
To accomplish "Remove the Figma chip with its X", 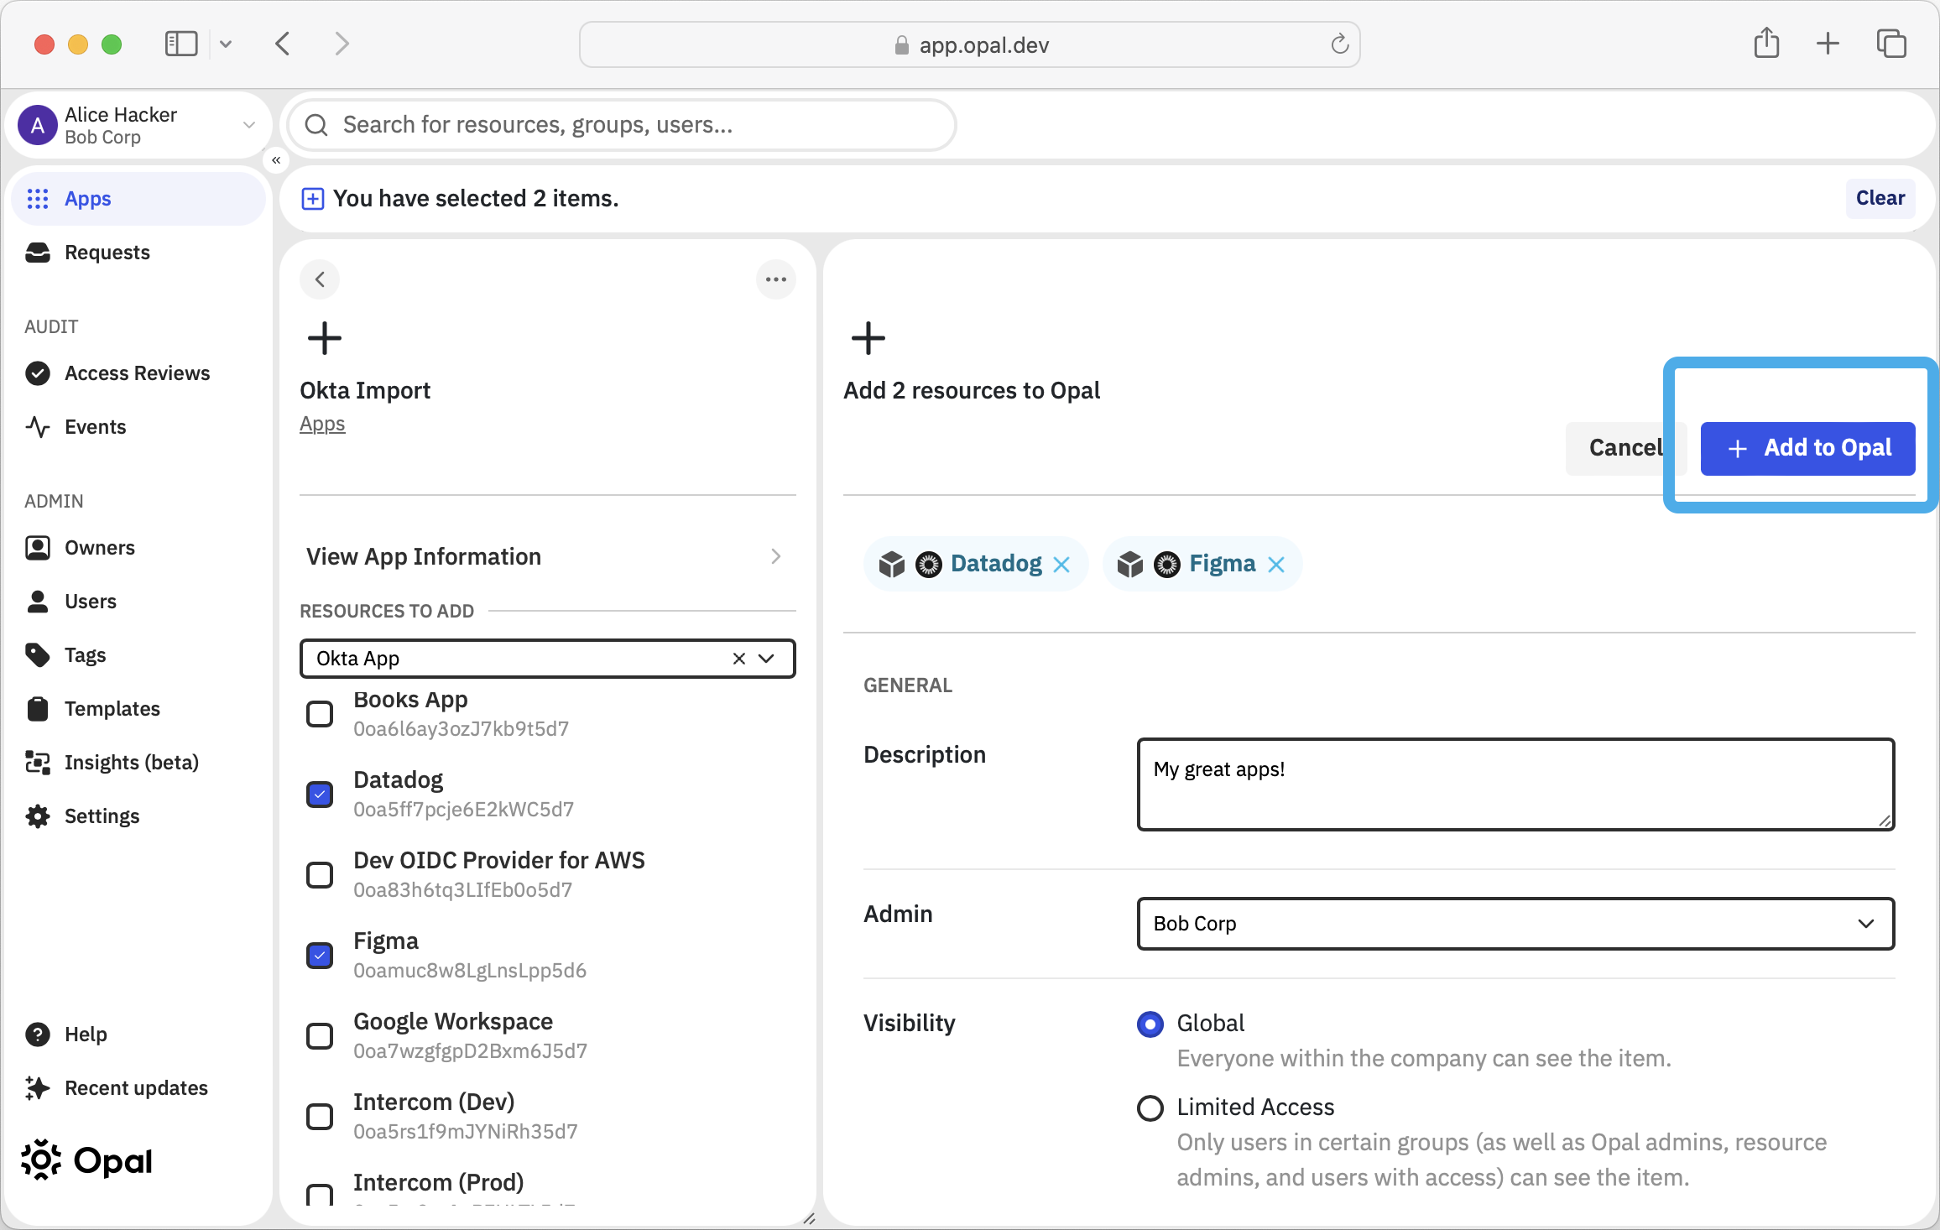I will [1276, 565].
